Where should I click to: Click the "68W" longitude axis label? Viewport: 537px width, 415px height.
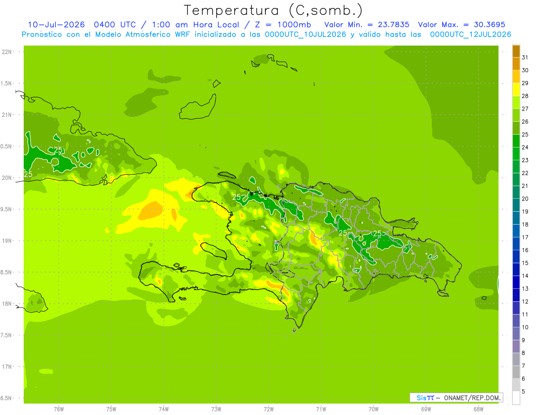coord(478,409)
